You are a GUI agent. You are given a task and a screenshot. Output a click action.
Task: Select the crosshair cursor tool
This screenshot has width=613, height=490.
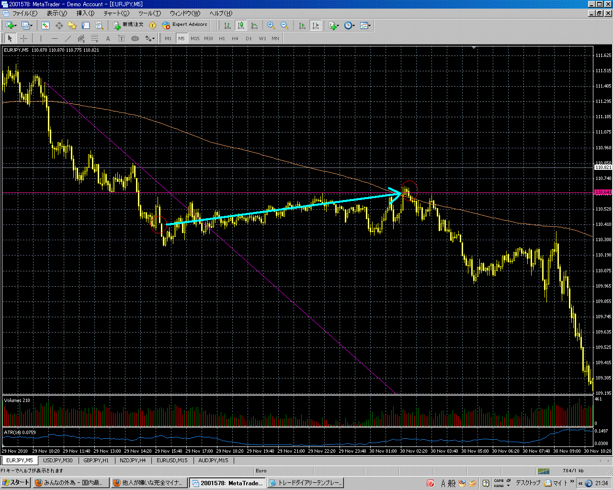(x=23, y=38)
